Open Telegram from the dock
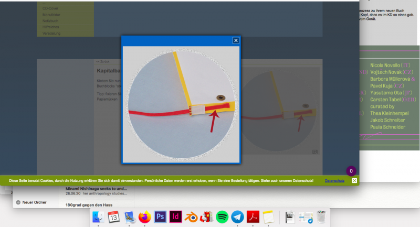The width and height of the screenshot is (420, 227). 237,217
